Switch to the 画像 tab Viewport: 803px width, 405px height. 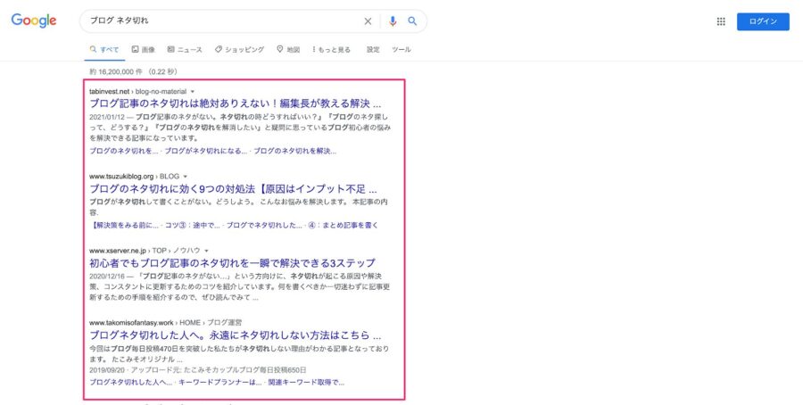(x=143, y=50)
